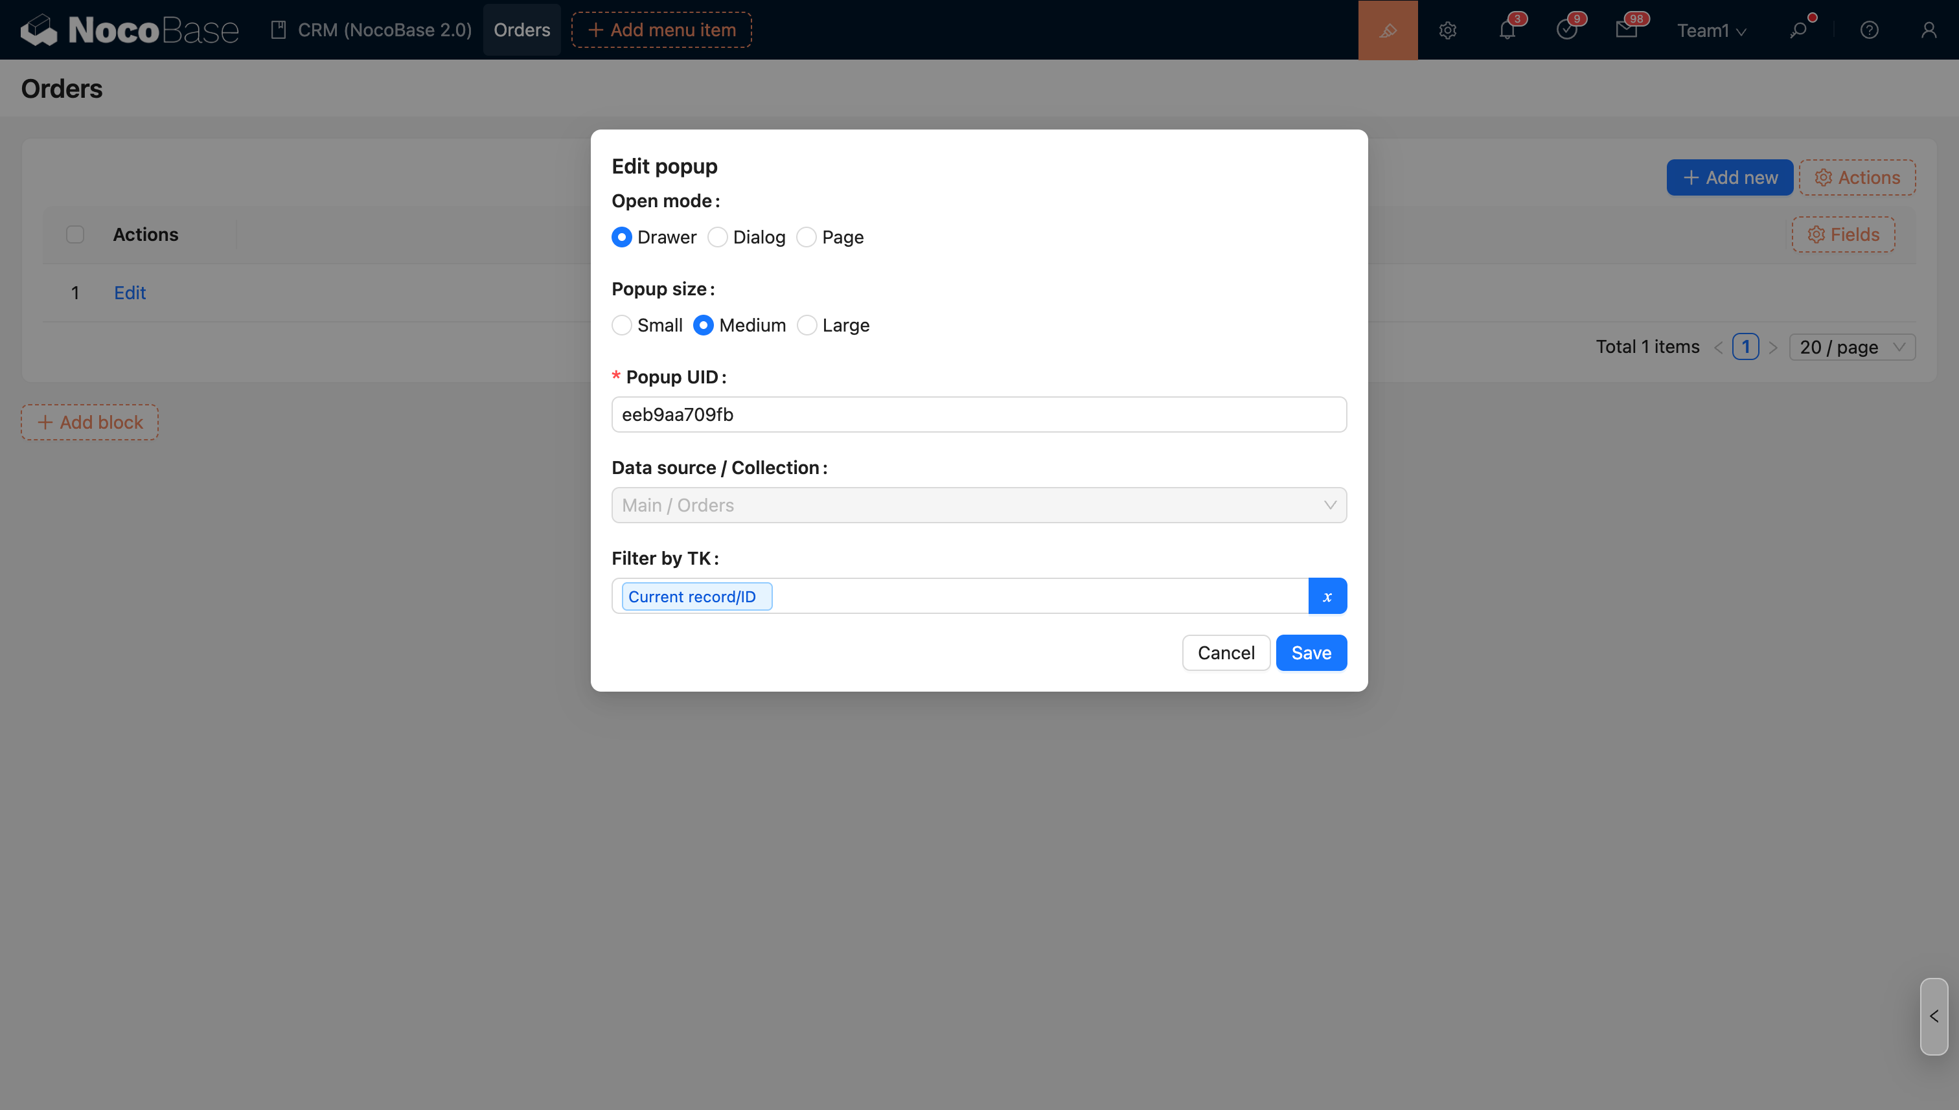Toggle the UI editor highlighter icon
1959x1110 pixels.
click(1387, 30)
